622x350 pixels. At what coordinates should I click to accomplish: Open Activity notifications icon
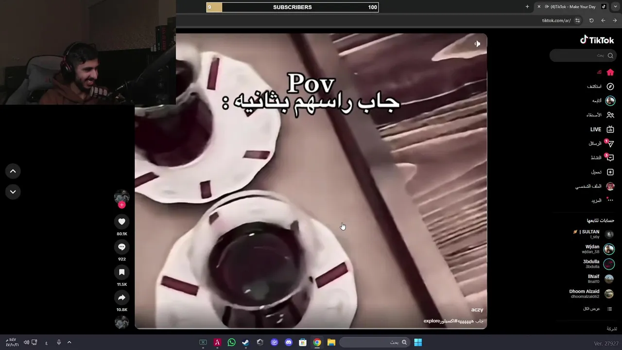point(610,157)
